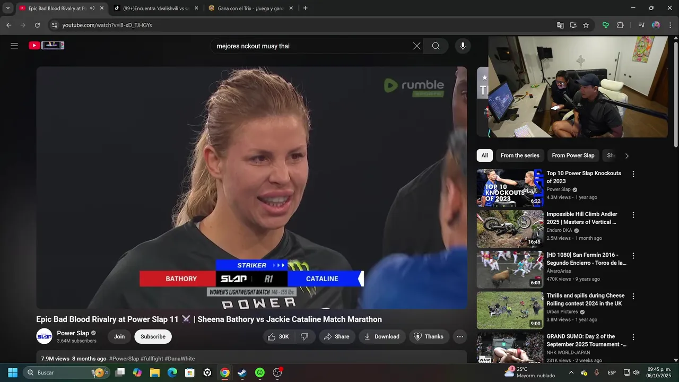Image resolution: width=679 pixels, height=382 pixels.
Task: Open the Impossible Hill Climb Andler thumbnail
Action: (510, 229)
